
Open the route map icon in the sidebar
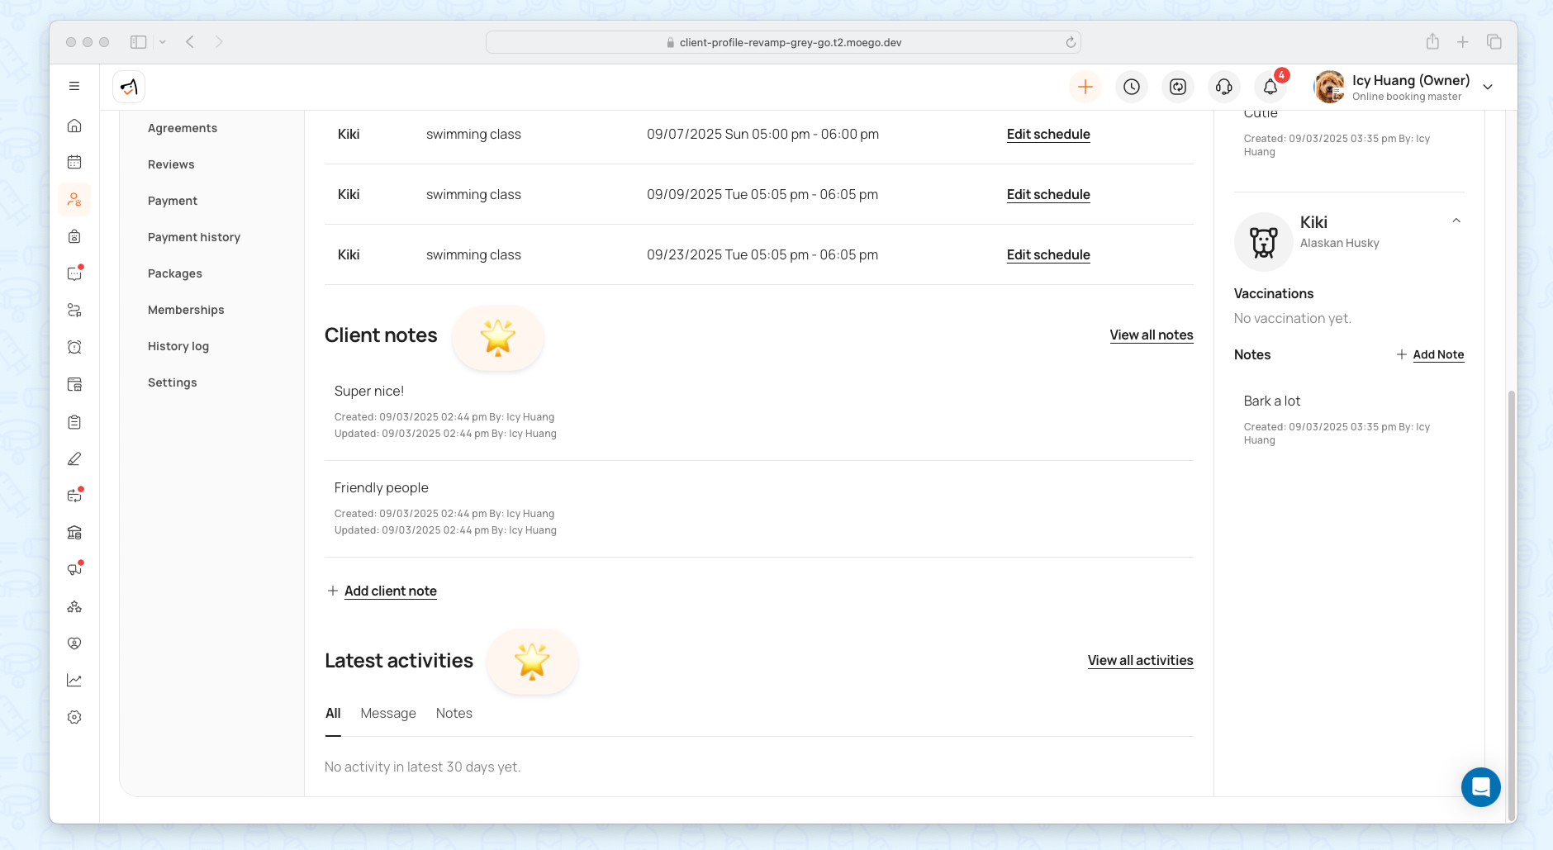[74, 310]
